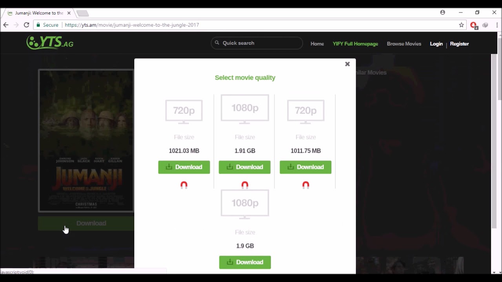Open the red ad-blocker extension icon
The height and width of the screenshot is (282, 502).
[x=473, y=25]
